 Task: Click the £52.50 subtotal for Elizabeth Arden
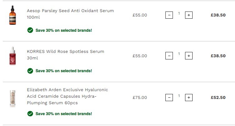[218, 97]
